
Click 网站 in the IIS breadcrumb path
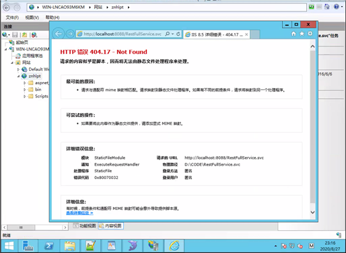point(98,7)
